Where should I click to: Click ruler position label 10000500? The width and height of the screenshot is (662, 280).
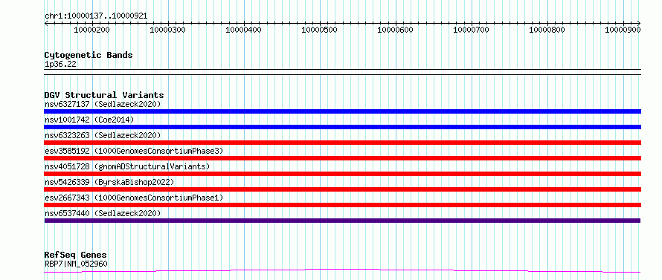click(320, 30)
